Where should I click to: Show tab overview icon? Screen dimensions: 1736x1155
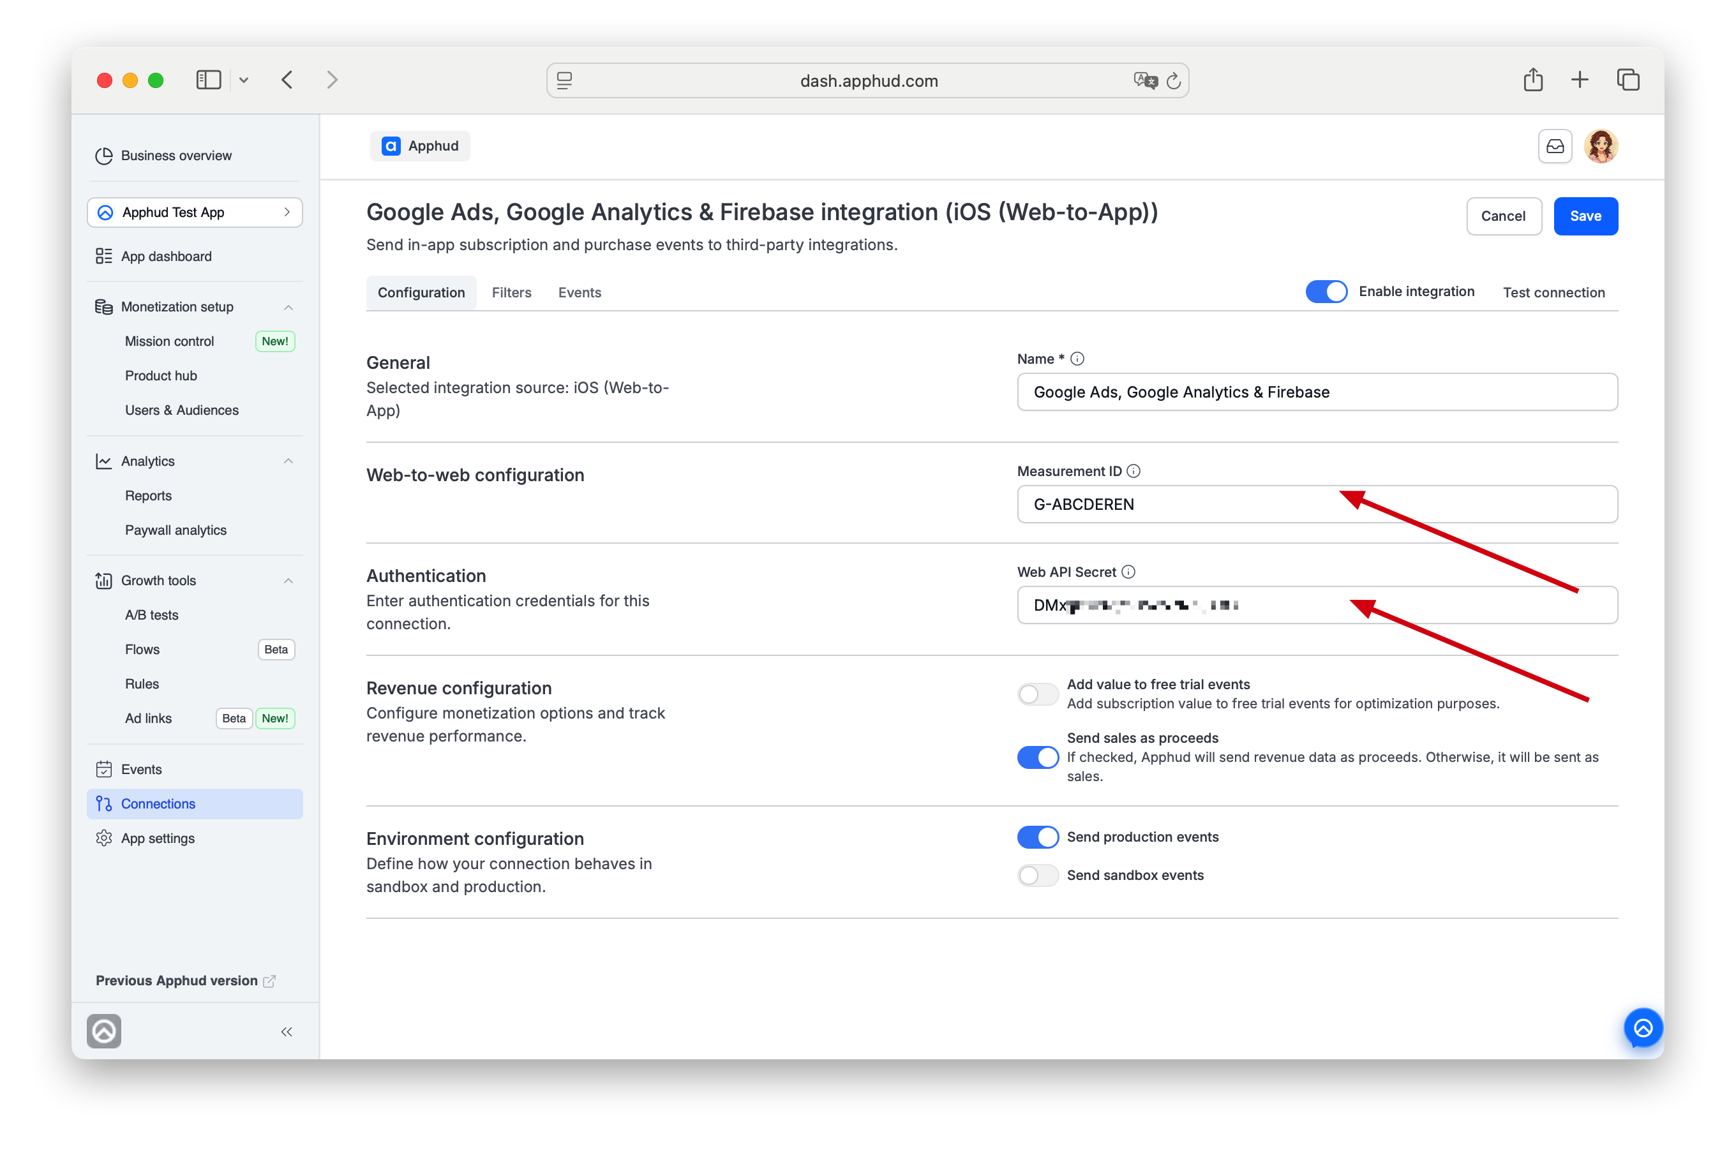click(x=1627, y=80)
